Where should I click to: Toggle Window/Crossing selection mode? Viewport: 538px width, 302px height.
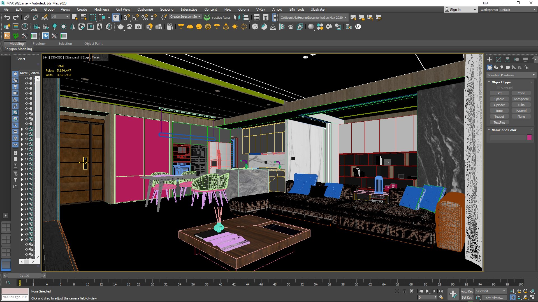coord(101,17)
